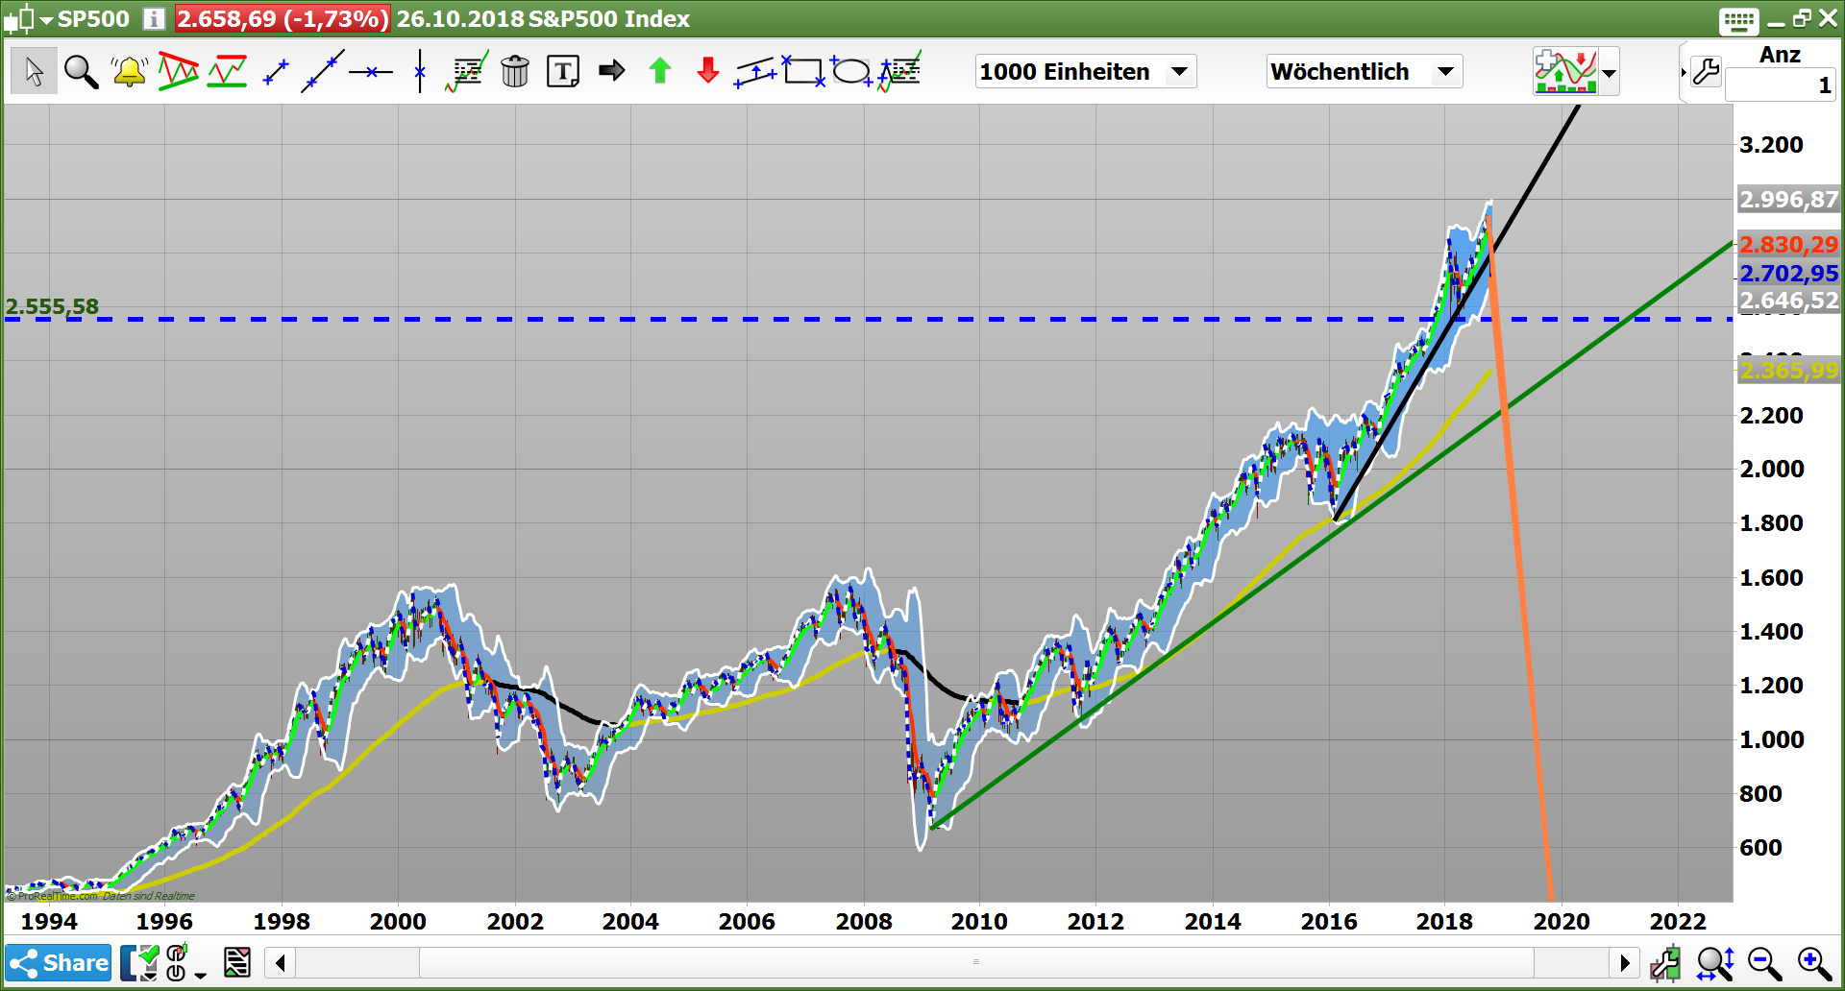1845x991 pixels.
Task: Open settings with the wrench icon
Action: [x=1706, y=71]
